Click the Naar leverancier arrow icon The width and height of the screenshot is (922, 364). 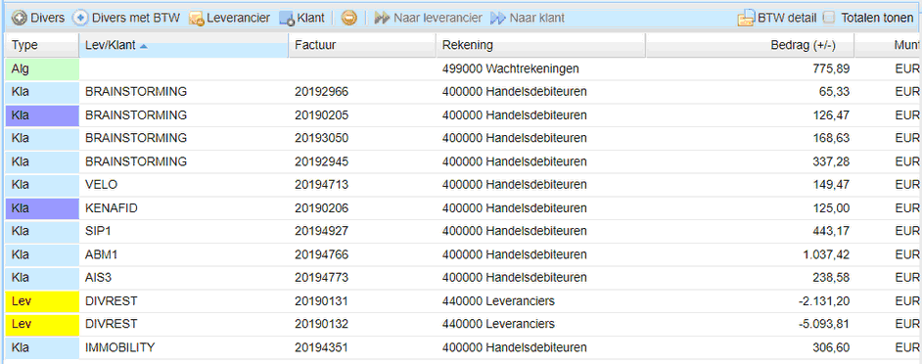(382, 19)
